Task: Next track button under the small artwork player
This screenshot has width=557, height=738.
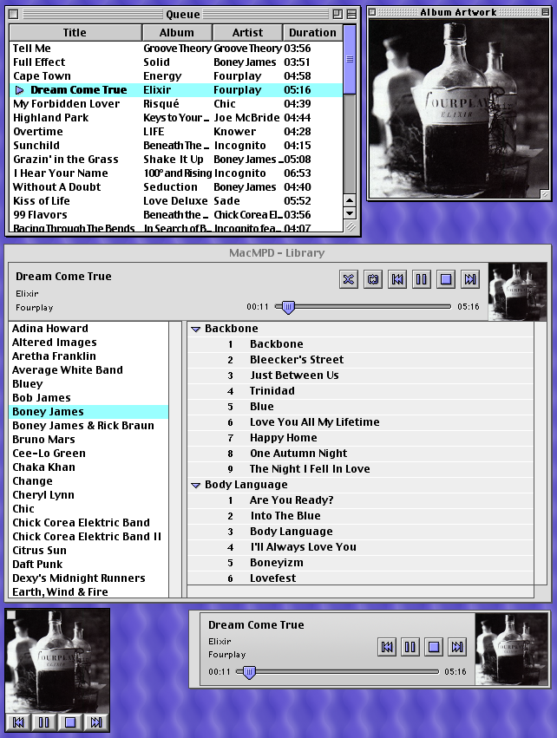Action: [x=96, y=722]
